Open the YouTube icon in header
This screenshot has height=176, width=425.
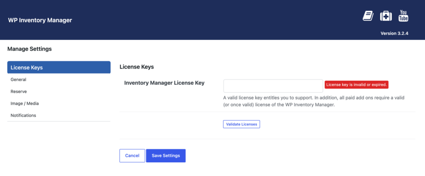pos(403,16)
